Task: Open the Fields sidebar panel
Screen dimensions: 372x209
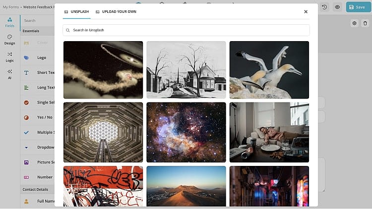Action: tap(10, 22)
